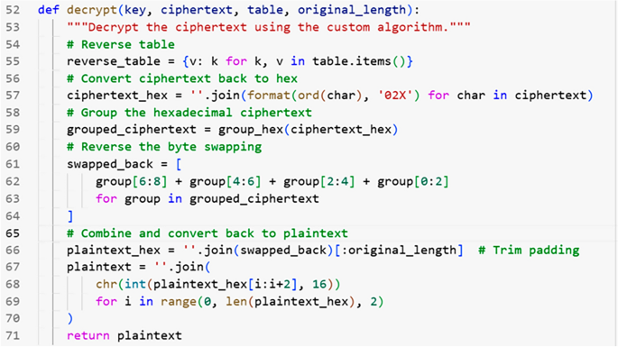Viewport: 618px width, 347px height.
Task: Click '# Reverse the byte swapping' comment
Action: tap(164, 147)
